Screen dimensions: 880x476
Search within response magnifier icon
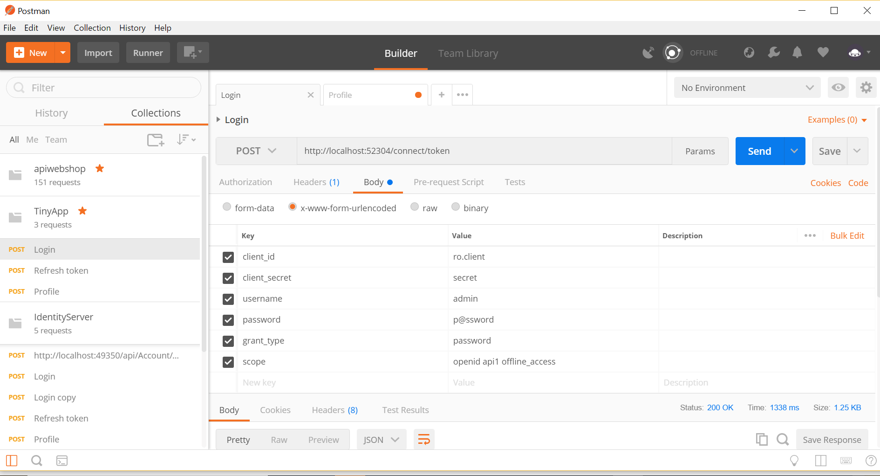coord(783,439)
